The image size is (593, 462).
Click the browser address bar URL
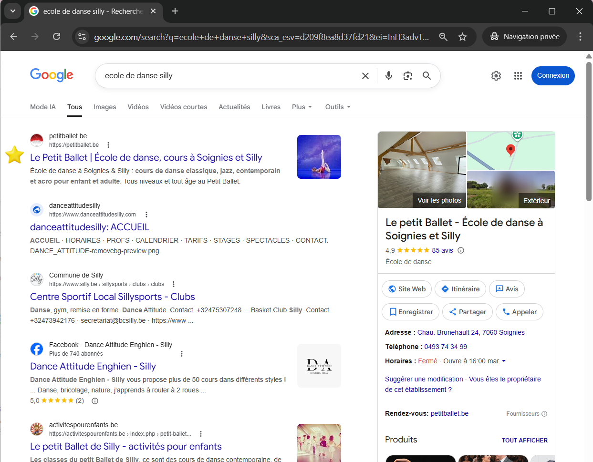click(x=261, y=37)
